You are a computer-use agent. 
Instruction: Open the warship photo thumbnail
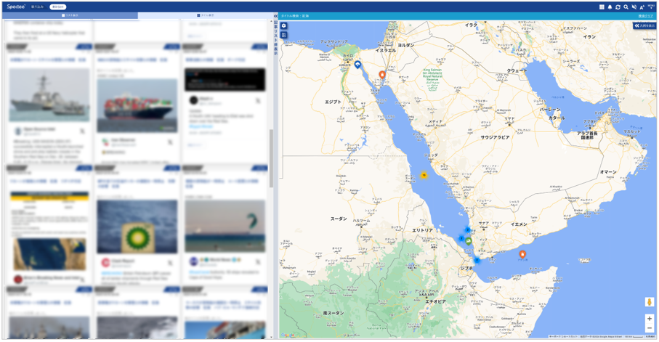click(x=49, y=95)
